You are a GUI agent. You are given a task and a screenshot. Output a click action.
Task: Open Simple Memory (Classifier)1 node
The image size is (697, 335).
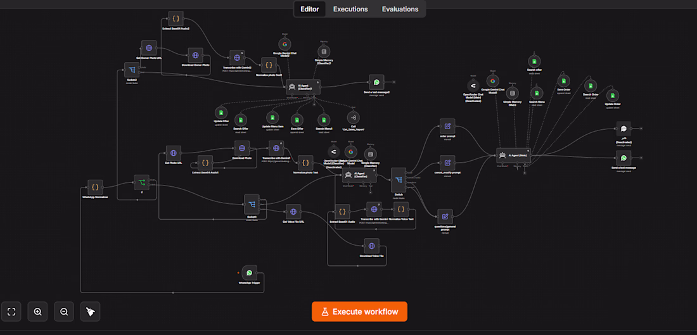pos(324,51)
